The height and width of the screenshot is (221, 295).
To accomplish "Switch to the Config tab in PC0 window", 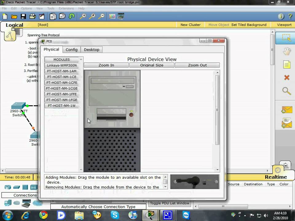I will click(72, 50).
